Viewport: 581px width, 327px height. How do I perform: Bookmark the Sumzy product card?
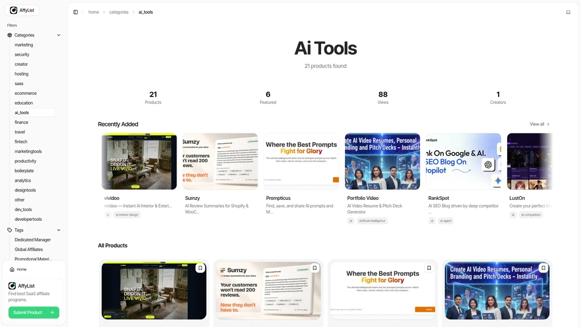tap(314, 268)
